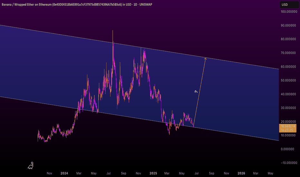
Task: Click the 10.000000 price axis label
Action: (288, 135)
